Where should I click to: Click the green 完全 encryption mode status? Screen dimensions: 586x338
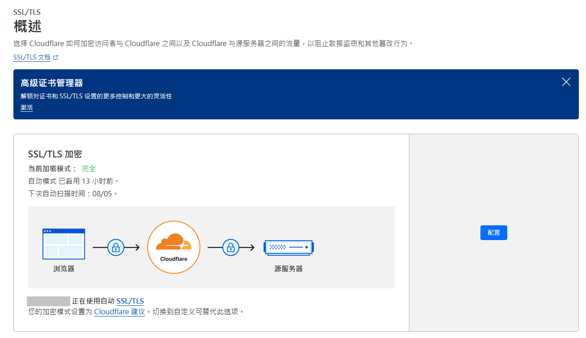click(x=89, y=169)
